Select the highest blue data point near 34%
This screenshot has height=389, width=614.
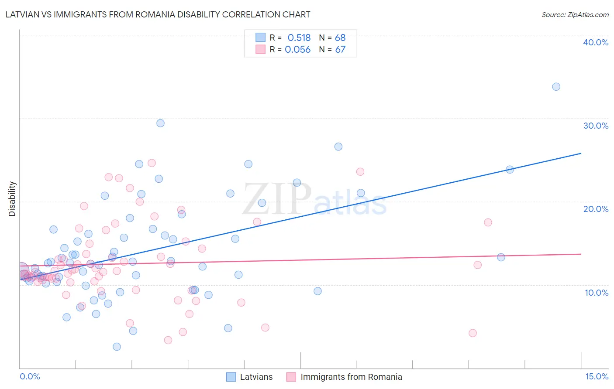556,87
